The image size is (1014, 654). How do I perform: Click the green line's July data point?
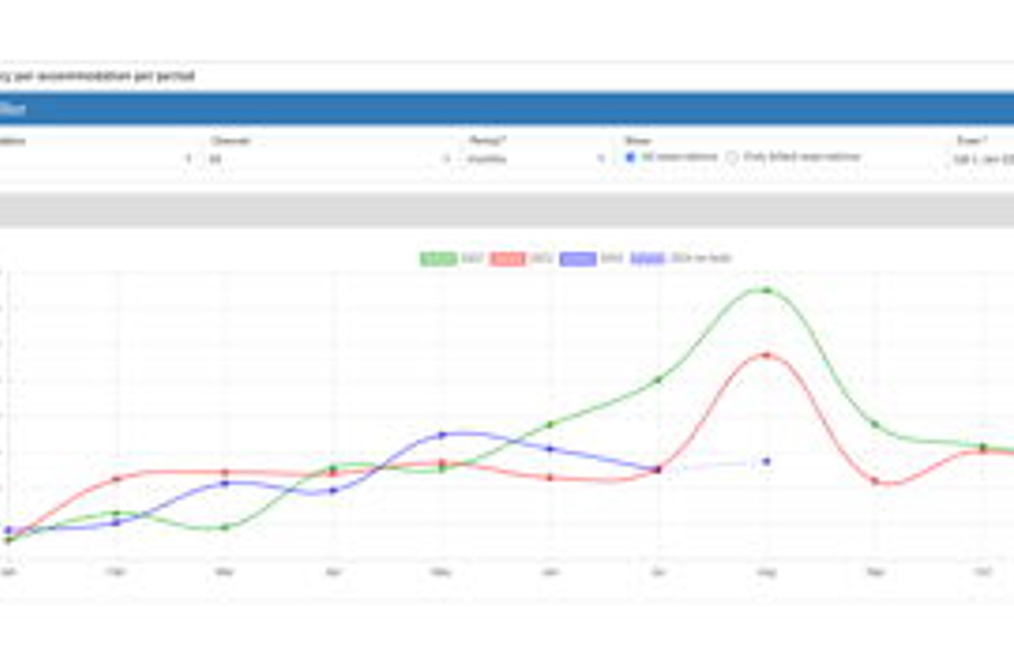click(658, 380)
